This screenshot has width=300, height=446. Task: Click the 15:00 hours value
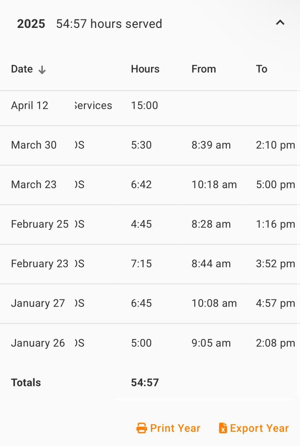coord(144,106)
